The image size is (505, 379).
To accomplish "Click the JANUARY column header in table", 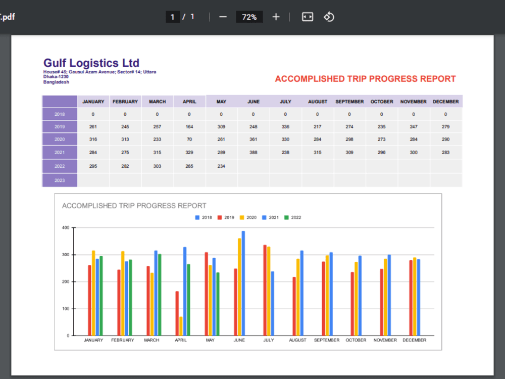I will [93, 102].
